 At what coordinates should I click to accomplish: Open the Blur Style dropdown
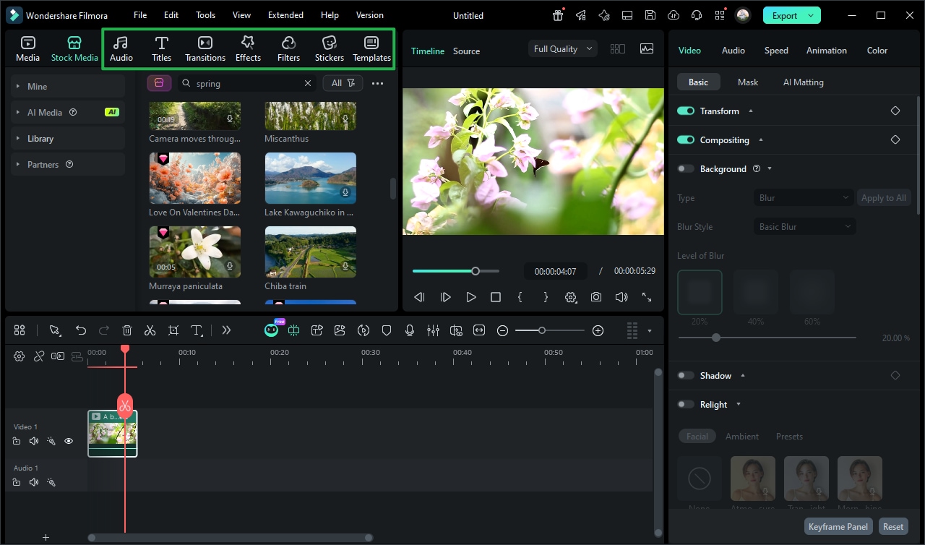tap(804, 226)
